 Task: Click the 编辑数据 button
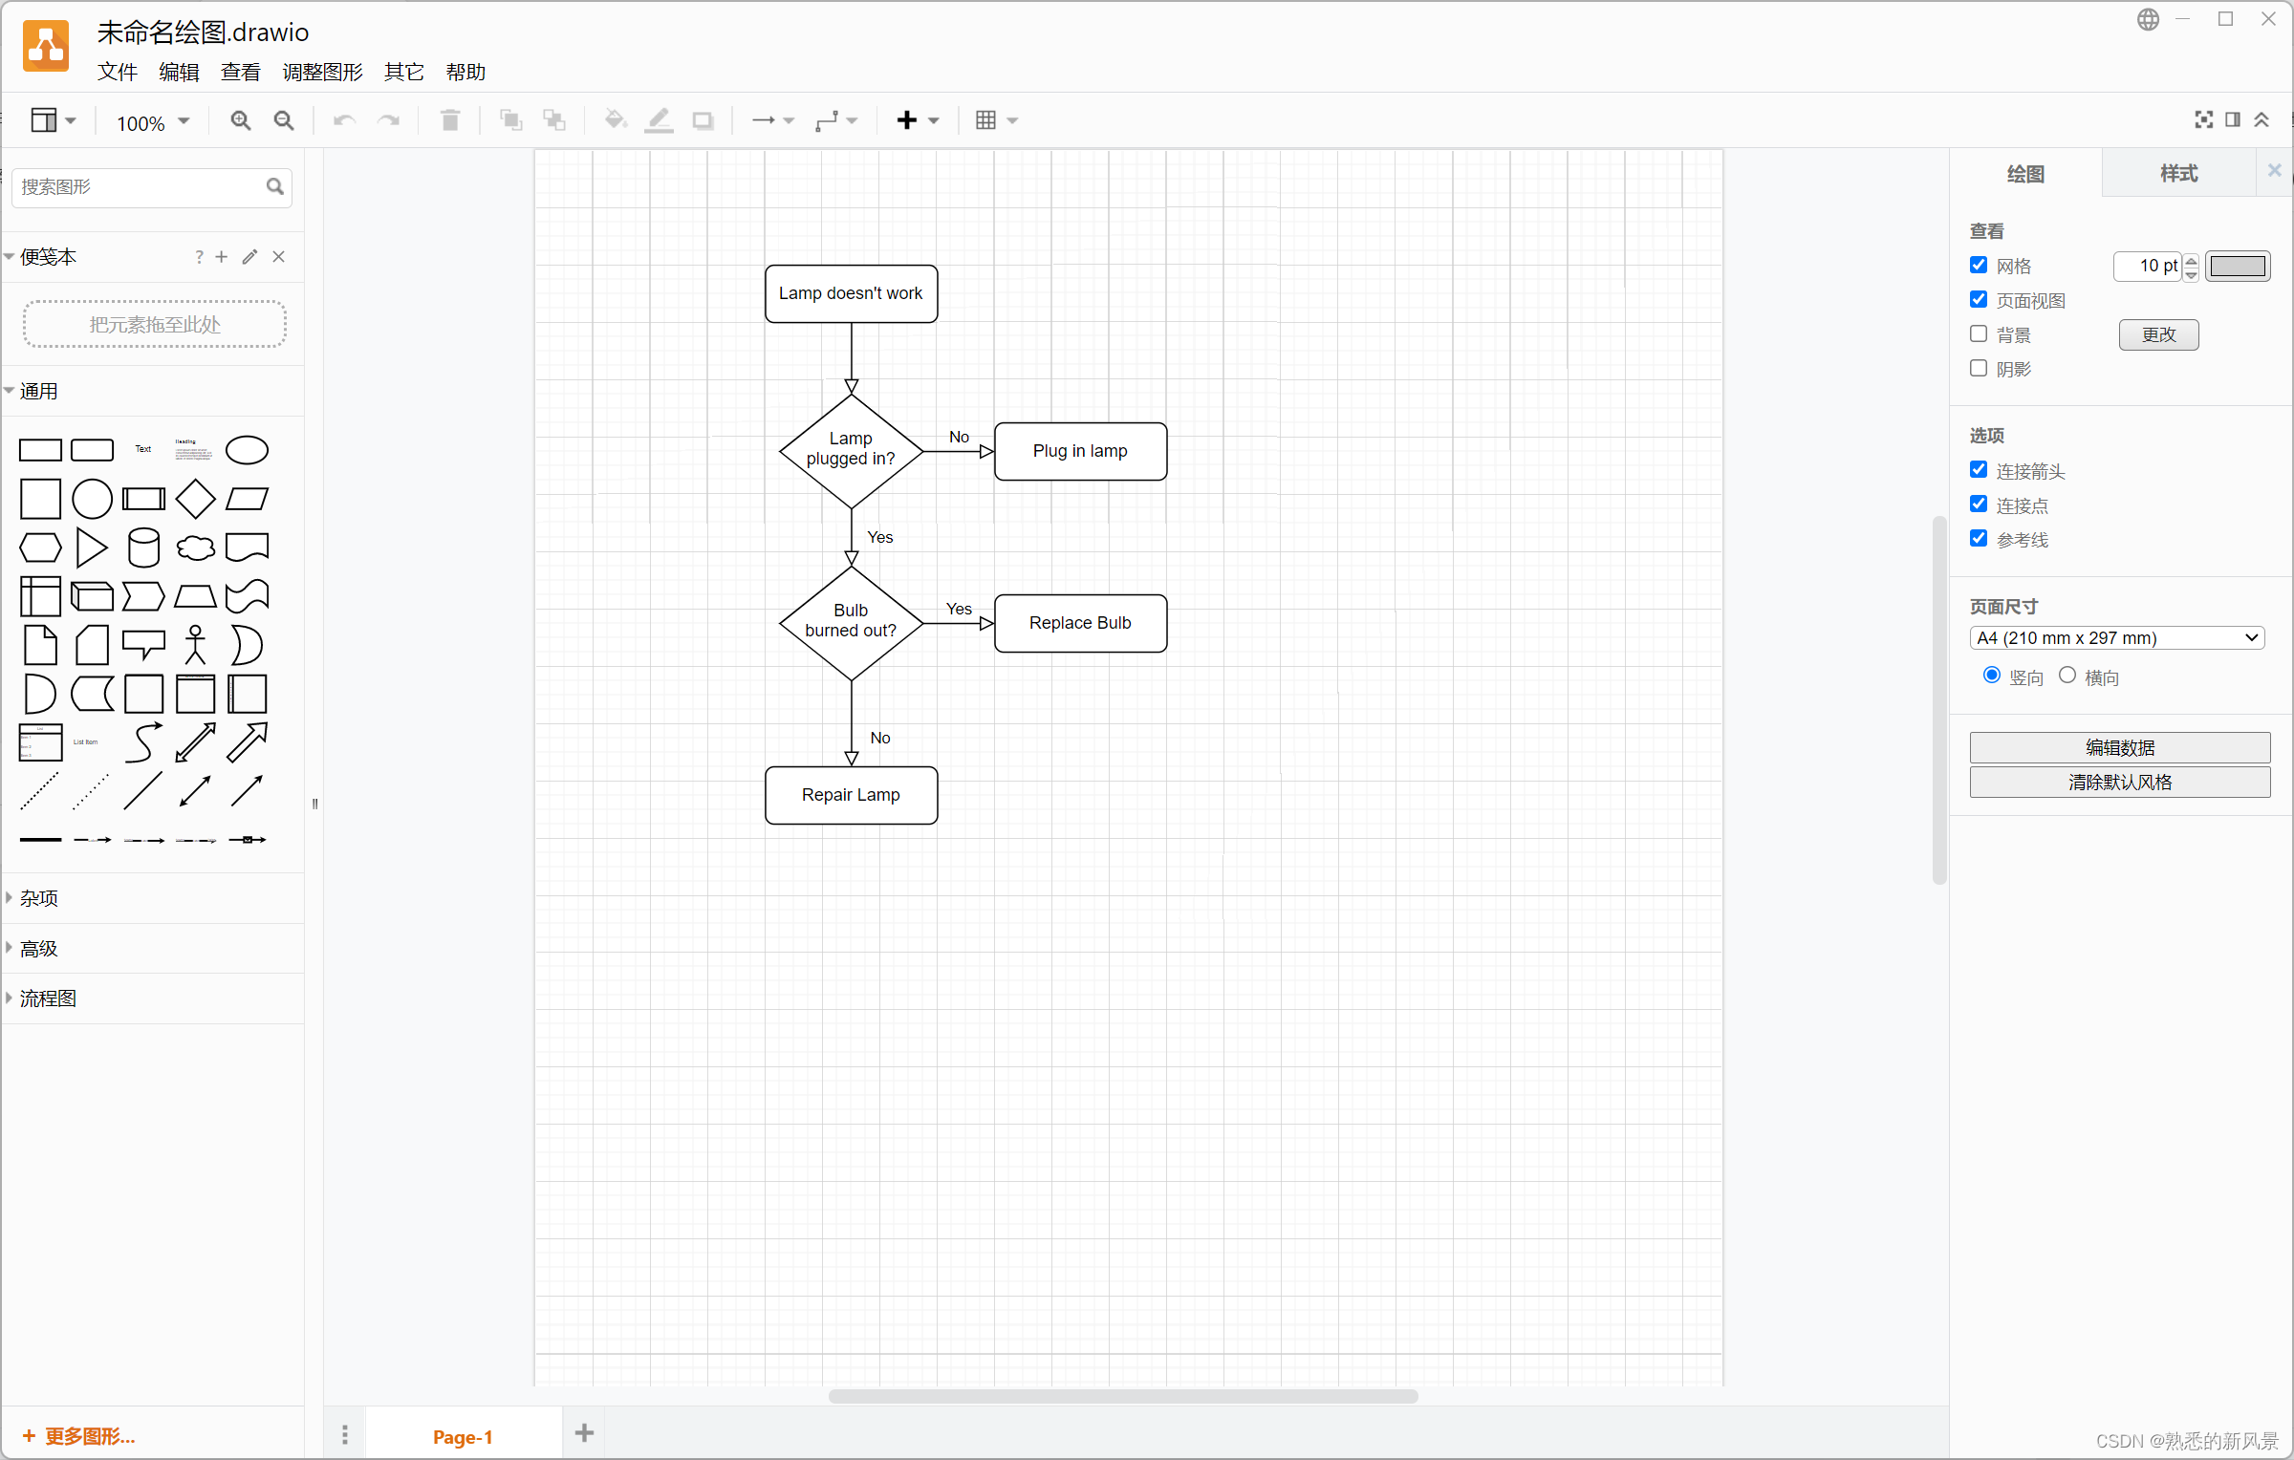click(x=2119, y=747)
